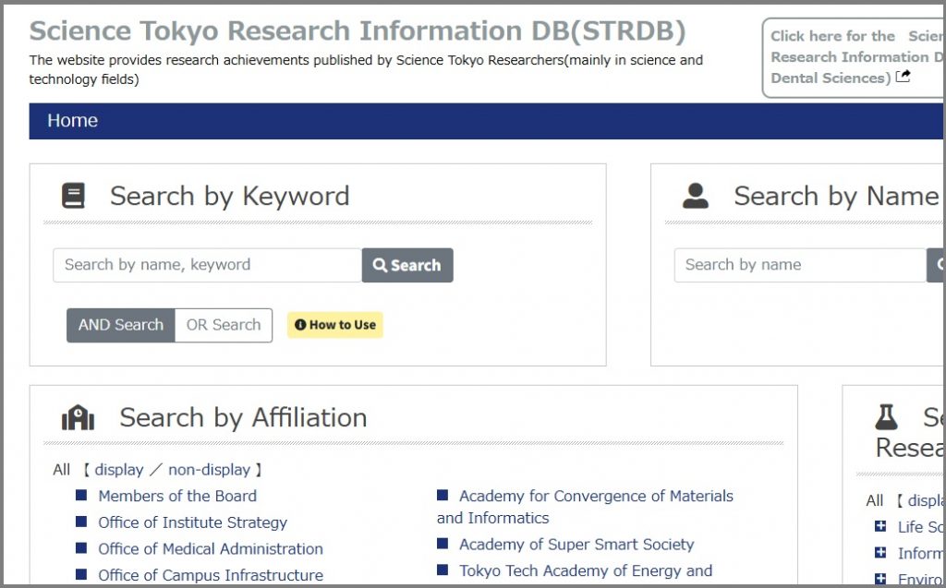Switch to OR Search mode
Viewport: 946px width, 588px height.
coord(224,325)
